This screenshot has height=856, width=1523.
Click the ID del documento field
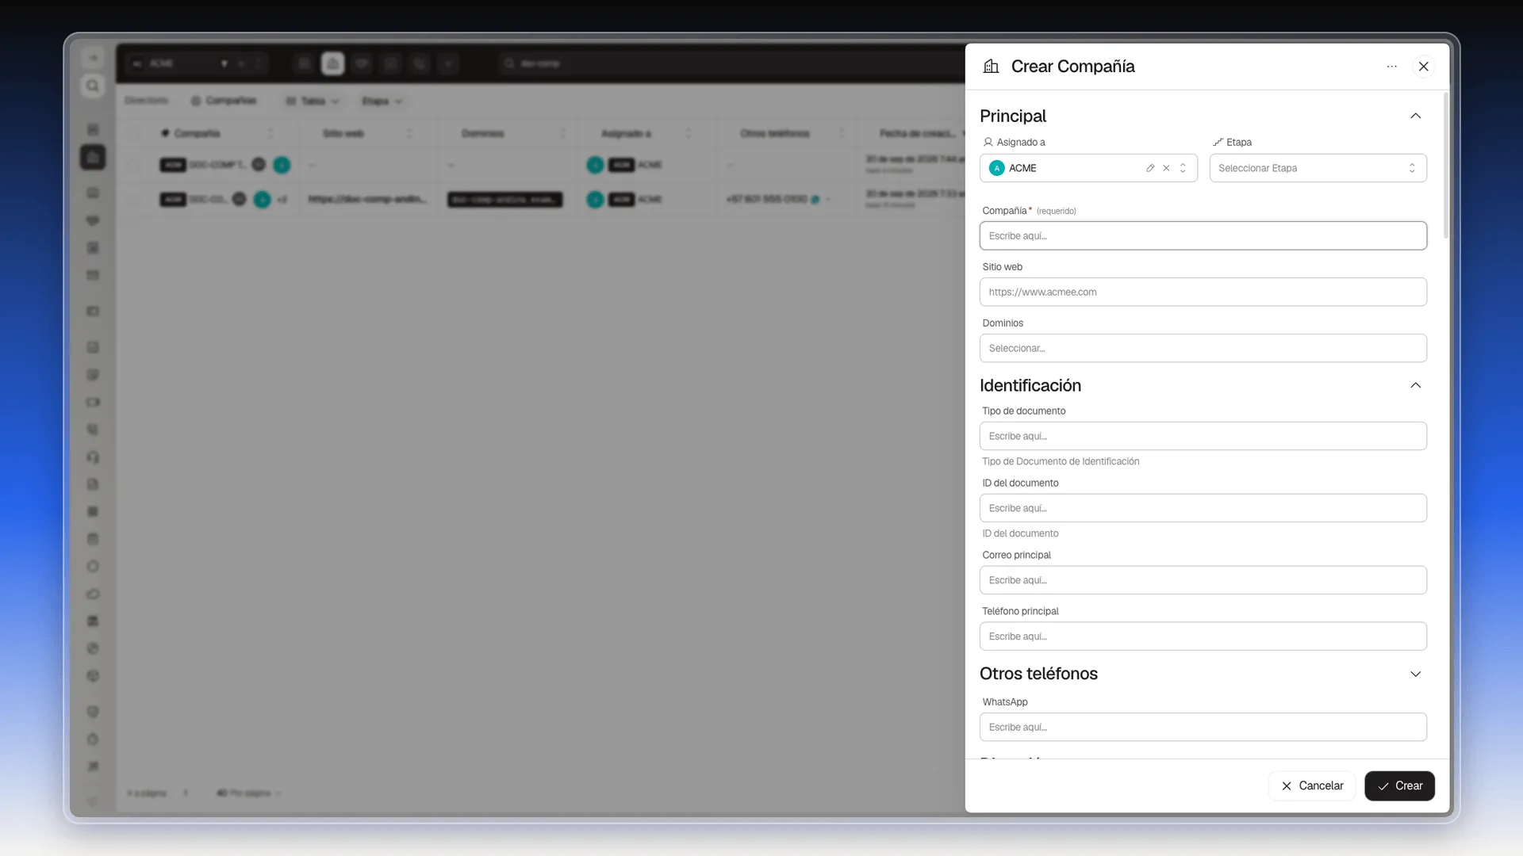pyautogui.click(x=1203, y=509)
